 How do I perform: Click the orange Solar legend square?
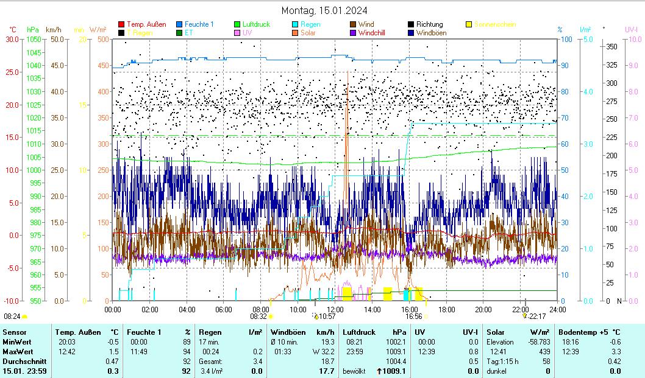coord(295,33)
